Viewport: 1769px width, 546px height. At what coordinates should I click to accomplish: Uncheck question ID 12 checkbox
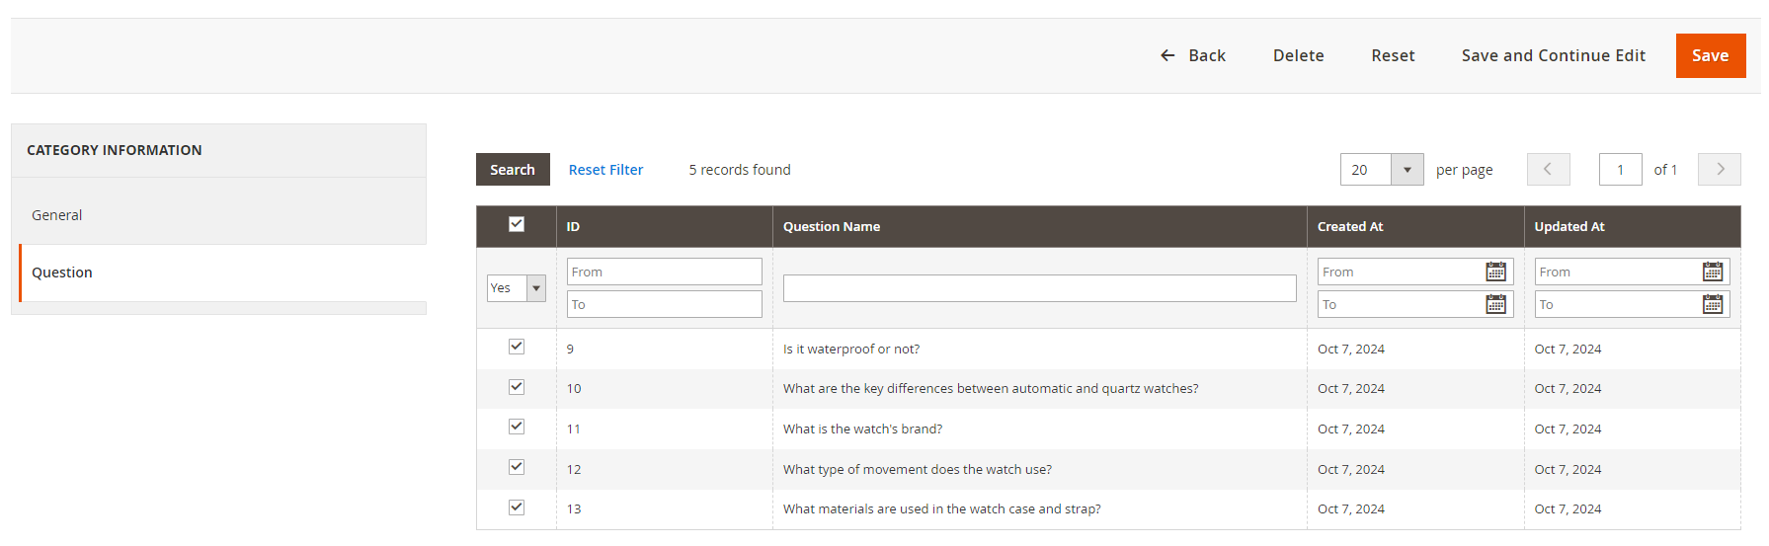pyautogui.click(x=517, y=467)
